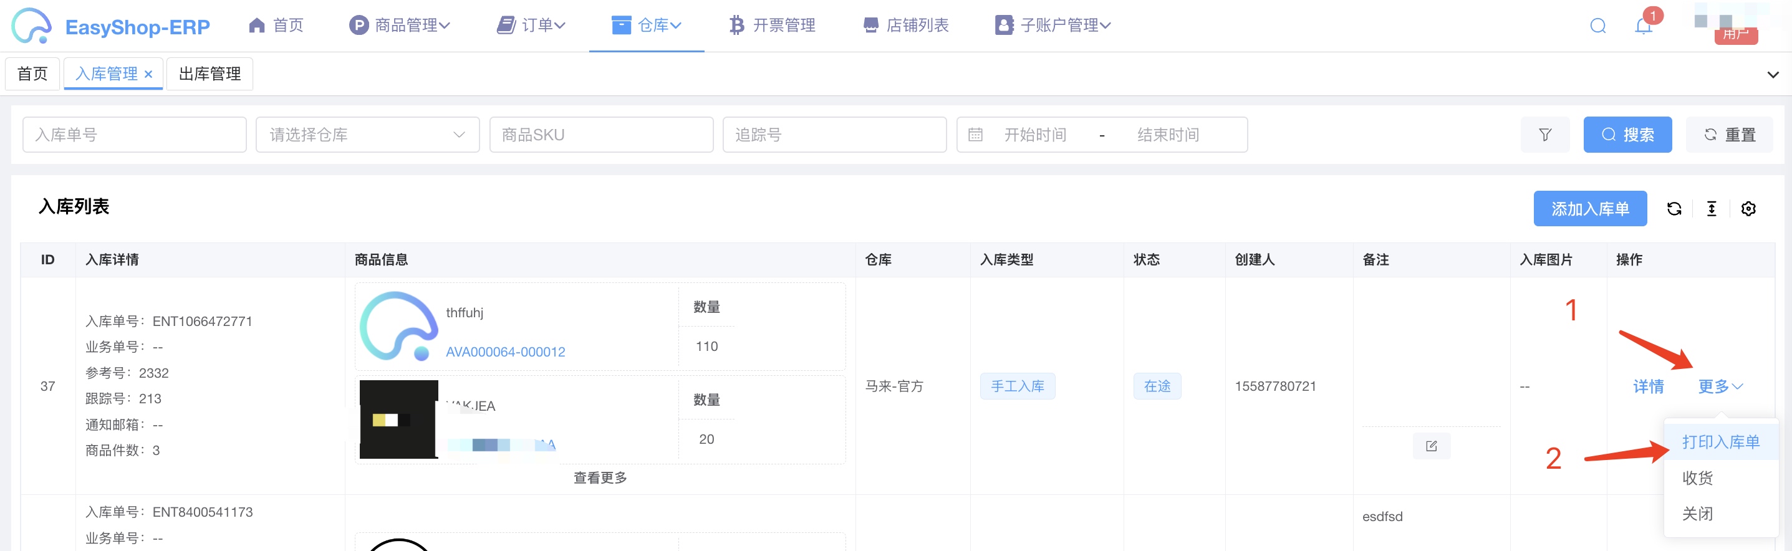
Task: Open table column settings gear
Action: [1748, 209]
